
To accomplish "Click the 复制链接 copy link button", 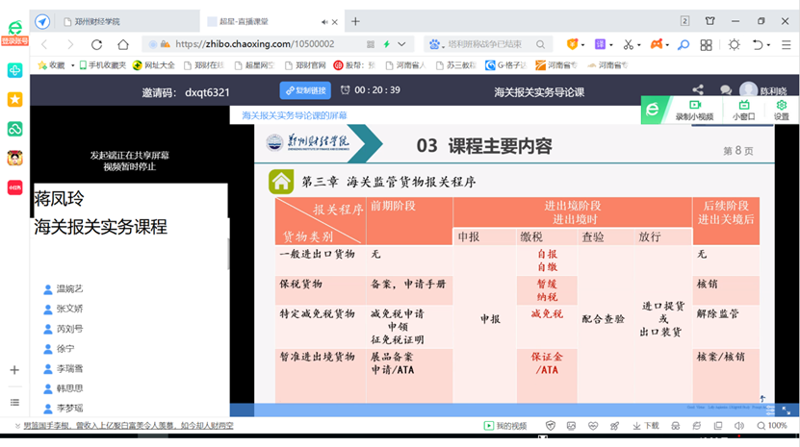I will click(305, 90).
